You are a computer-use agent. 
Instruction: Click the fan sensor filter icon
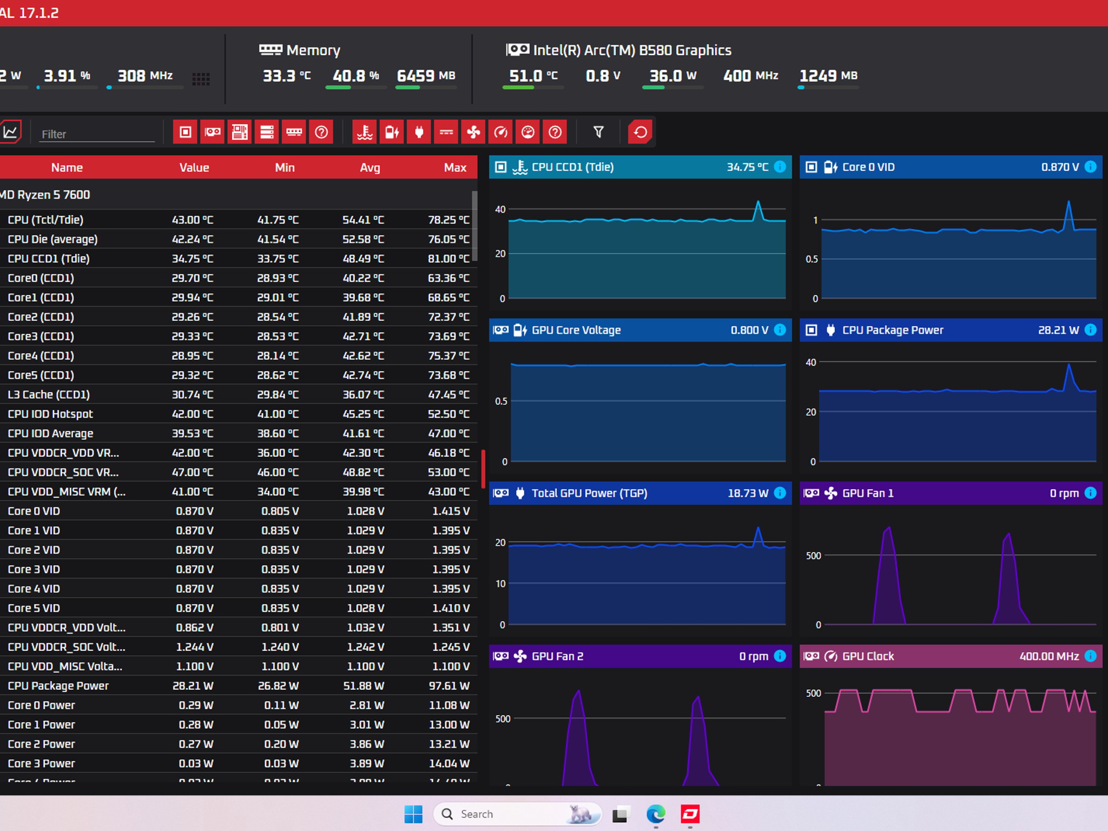[473, 132]
